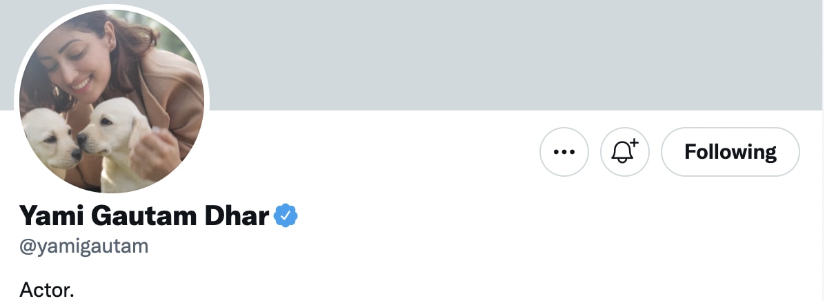Image resolution: width=825 pixels, height=301 pixels.
Task: Click the checkmark next to the profile name
Action: pyautogui.click(x=286, y=217)
